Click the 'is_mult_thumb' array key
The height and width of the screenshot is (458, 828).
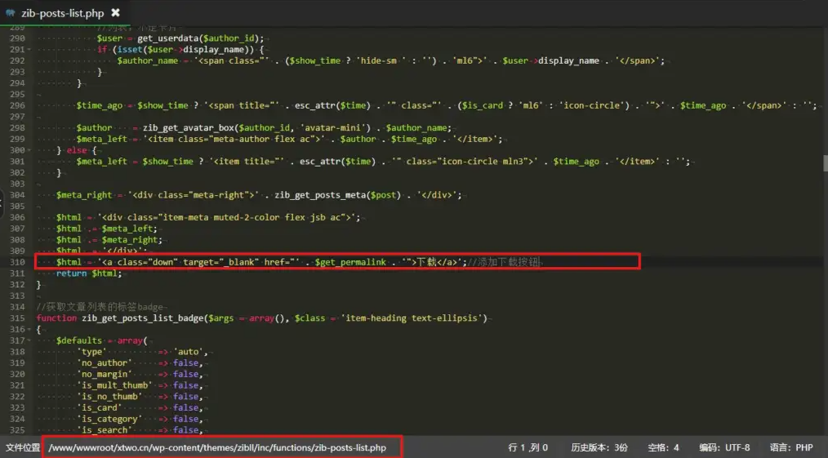click(114, 385)
